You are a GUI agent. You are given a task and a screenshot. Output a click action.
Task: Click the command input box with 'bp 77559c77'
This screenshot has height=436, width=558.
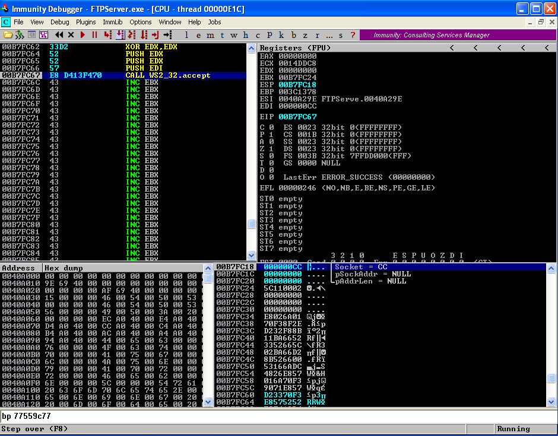point(278,416)
